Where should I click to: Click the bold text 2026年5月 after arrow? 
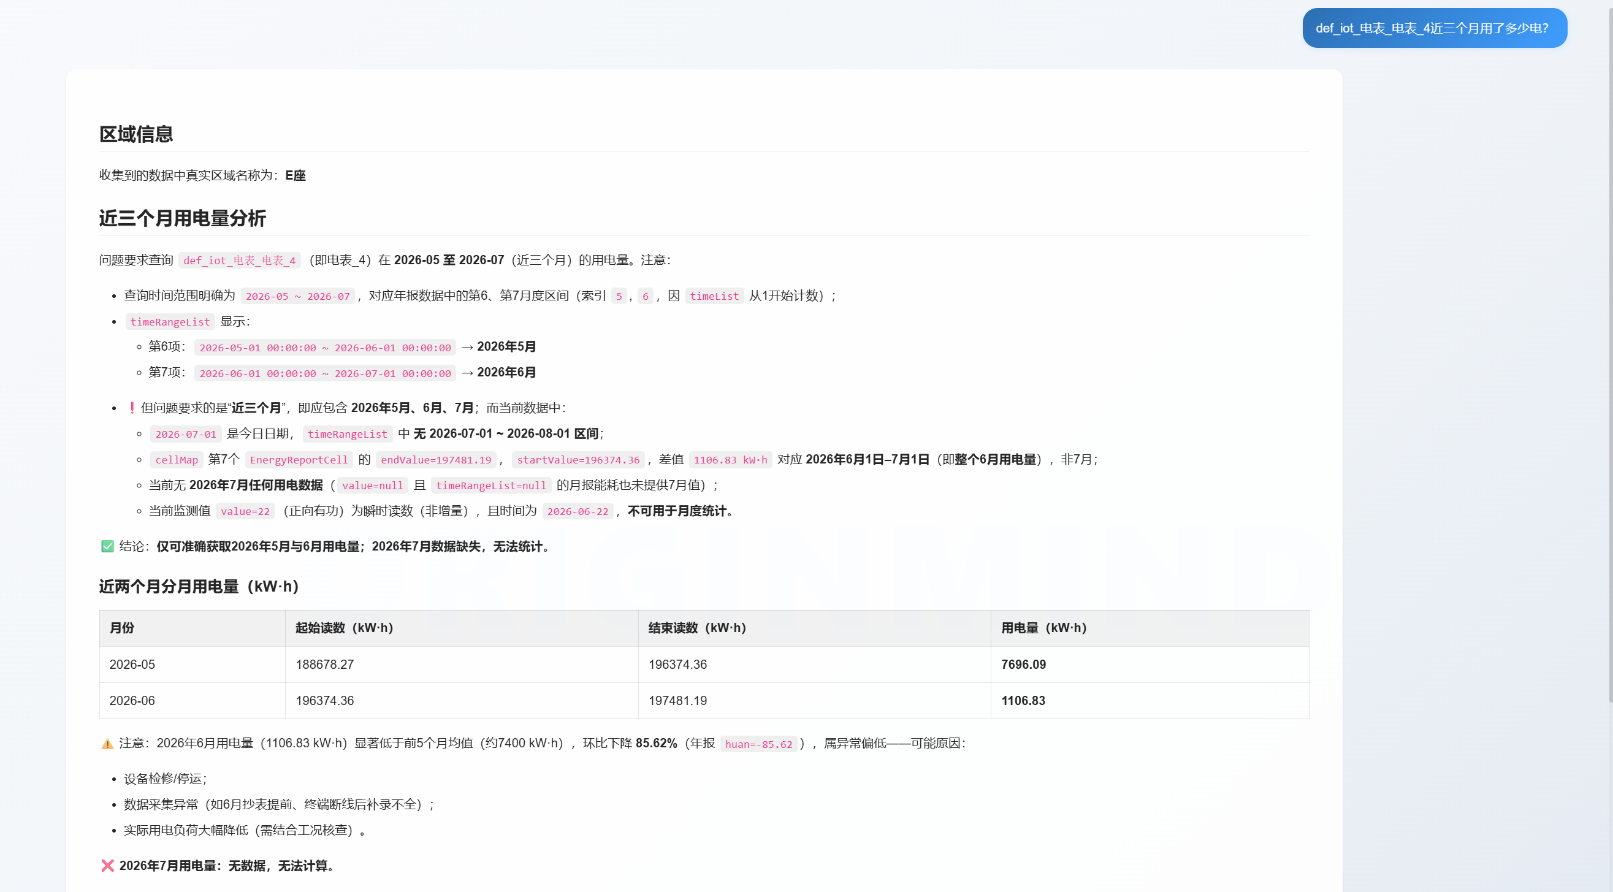coord(506,347)
